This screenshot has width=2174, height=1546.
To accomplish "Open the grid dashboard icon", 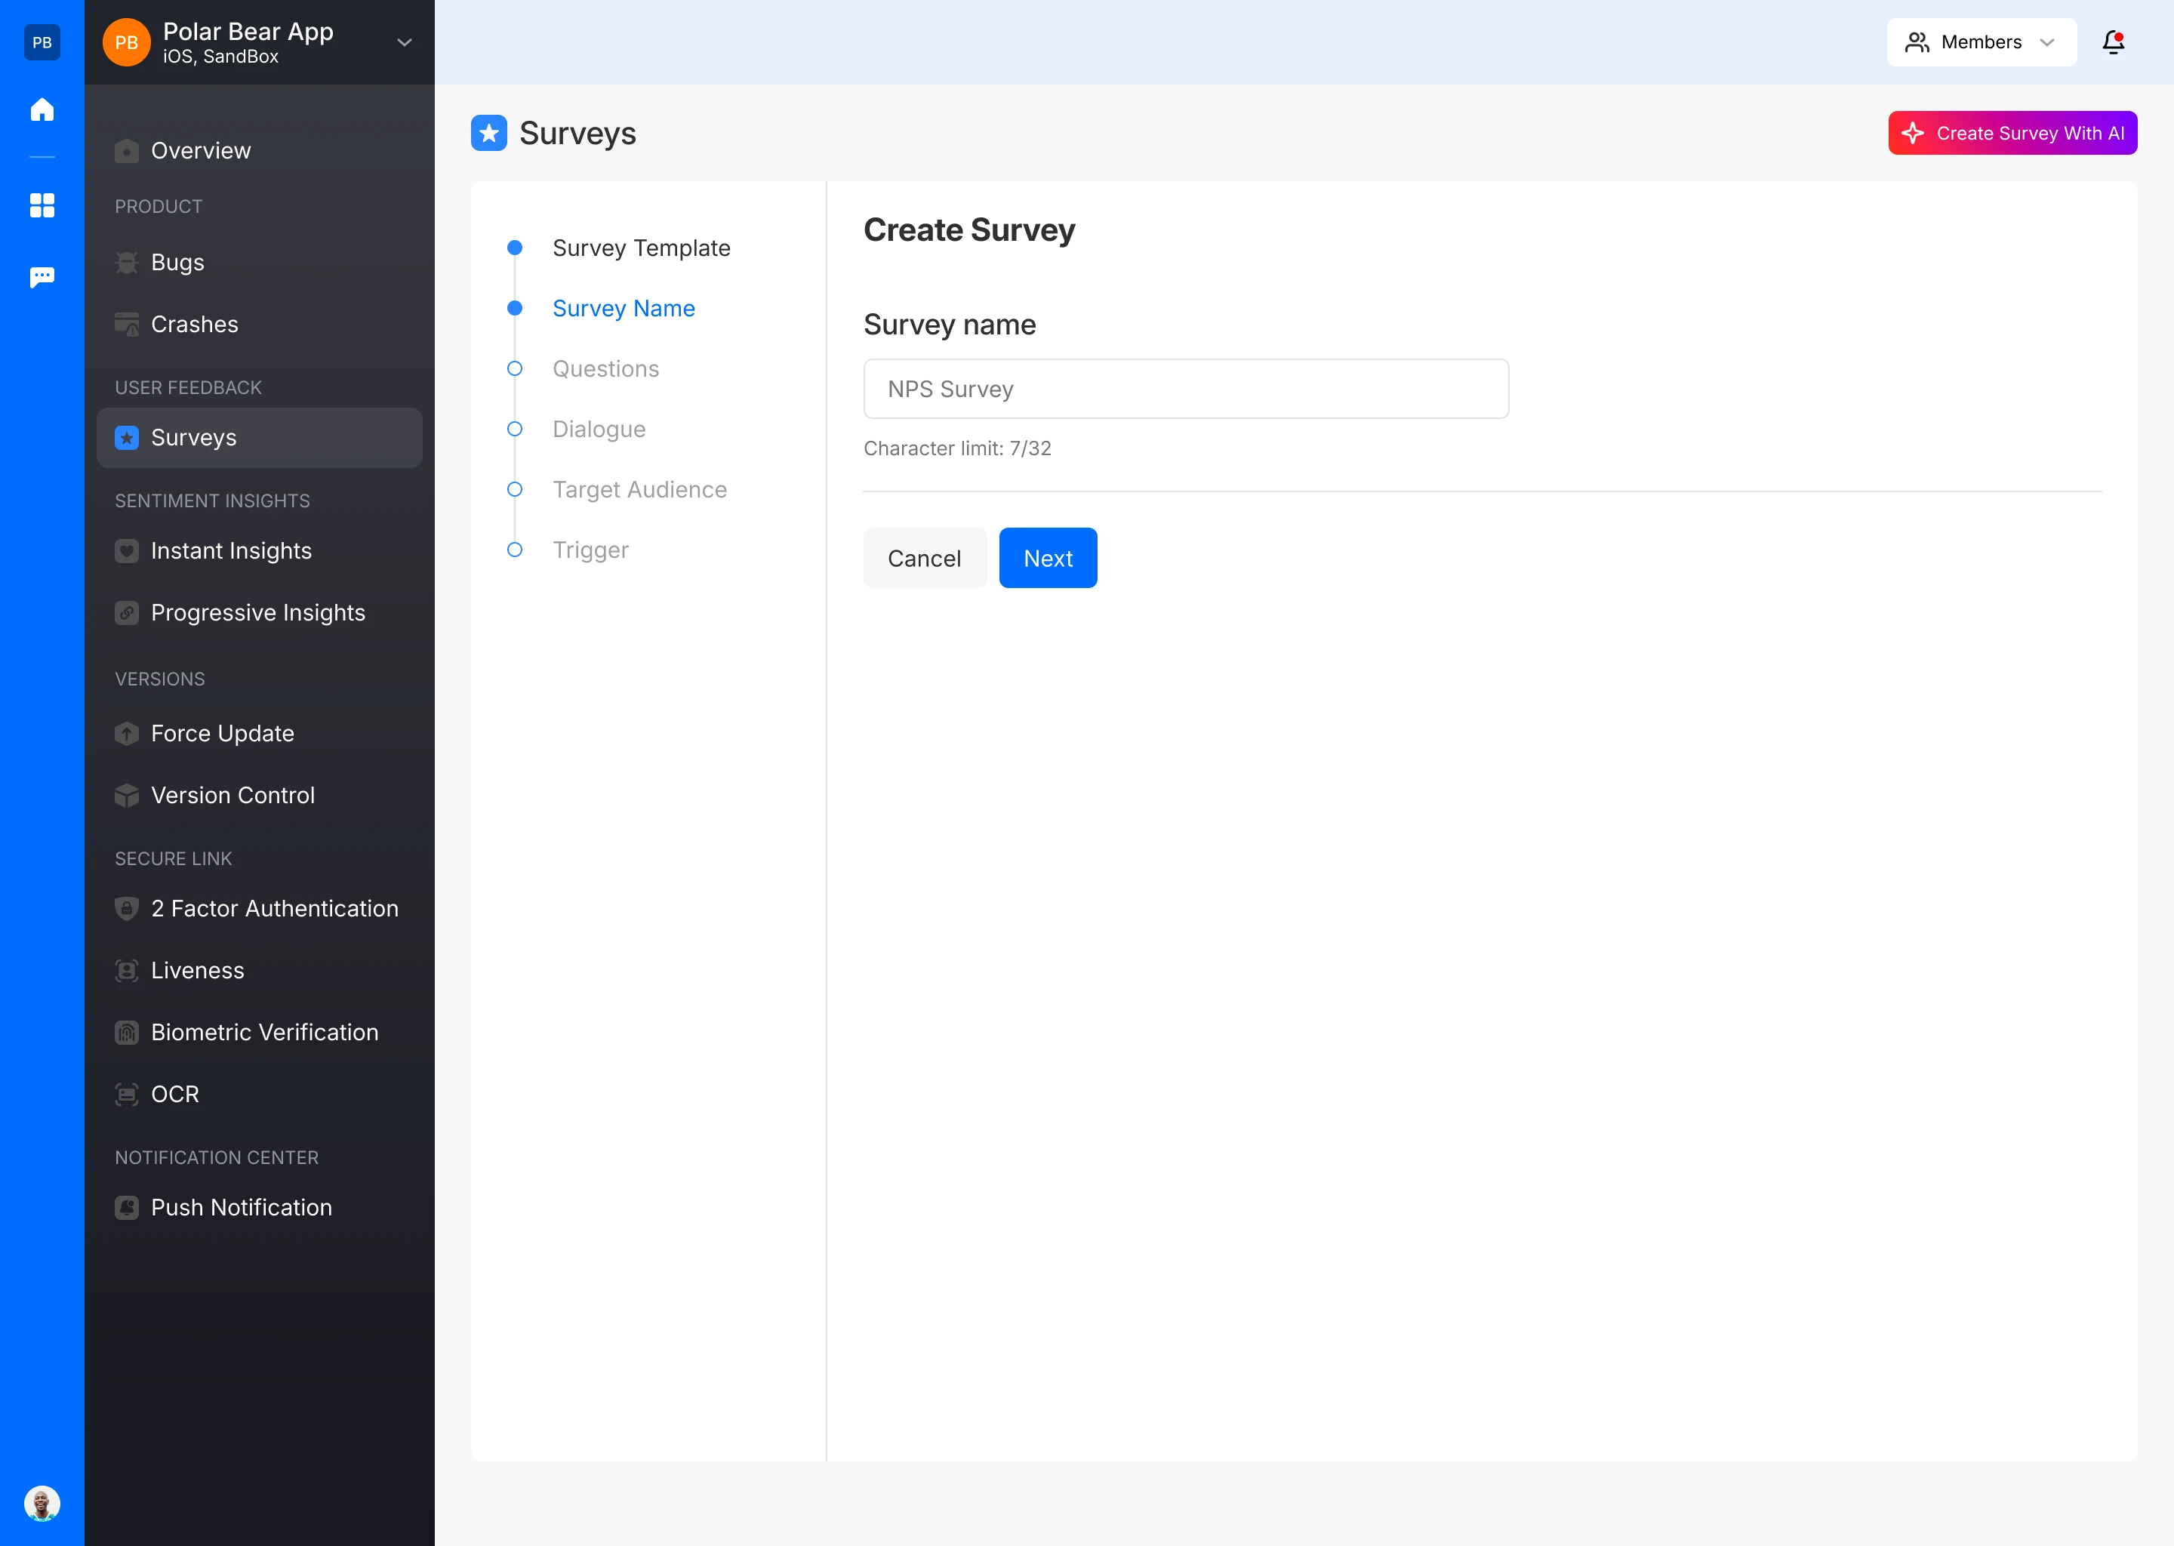I will point(42,205).
